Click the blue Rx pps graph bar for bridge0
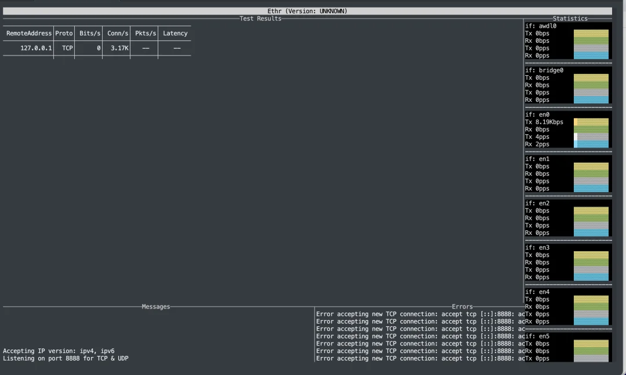626x375 pixels. click(591, 100)
